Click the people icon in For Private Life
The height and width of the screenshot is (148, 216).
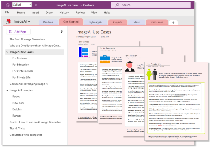[x=152, y=74]
